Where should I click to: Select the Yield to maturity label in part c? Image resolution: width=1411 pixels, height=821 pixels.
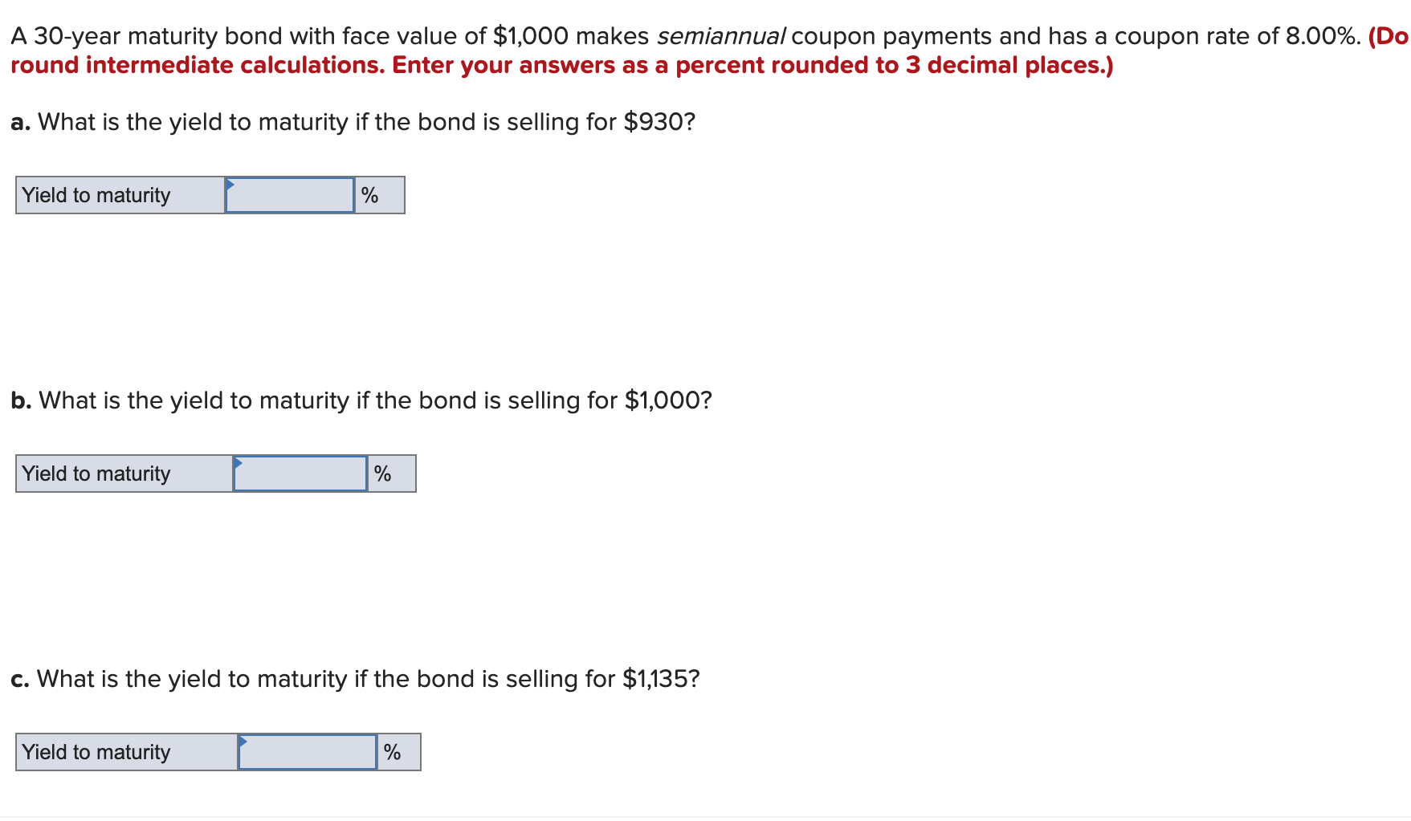click(x=96, y=752)
